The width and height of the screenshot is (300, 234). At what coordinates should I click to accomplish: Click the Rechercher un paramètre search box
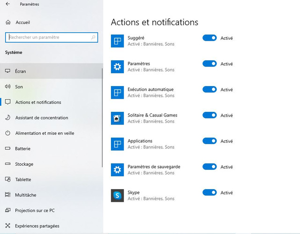coord(52,37)
